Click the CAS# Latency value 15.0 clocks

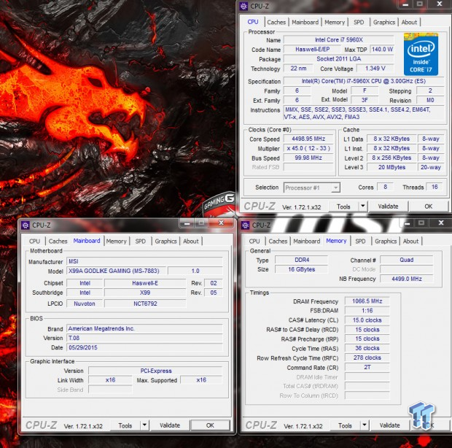(x=367, y=320)
